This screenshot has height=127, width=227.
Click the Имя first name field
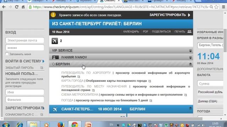tap(25, 92)
